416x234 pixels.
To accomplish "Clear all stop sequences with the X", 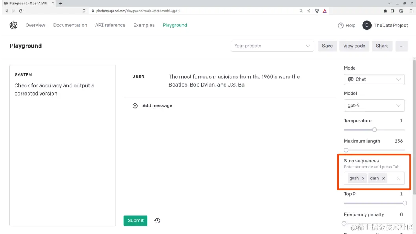I will [x=398, y=178].
